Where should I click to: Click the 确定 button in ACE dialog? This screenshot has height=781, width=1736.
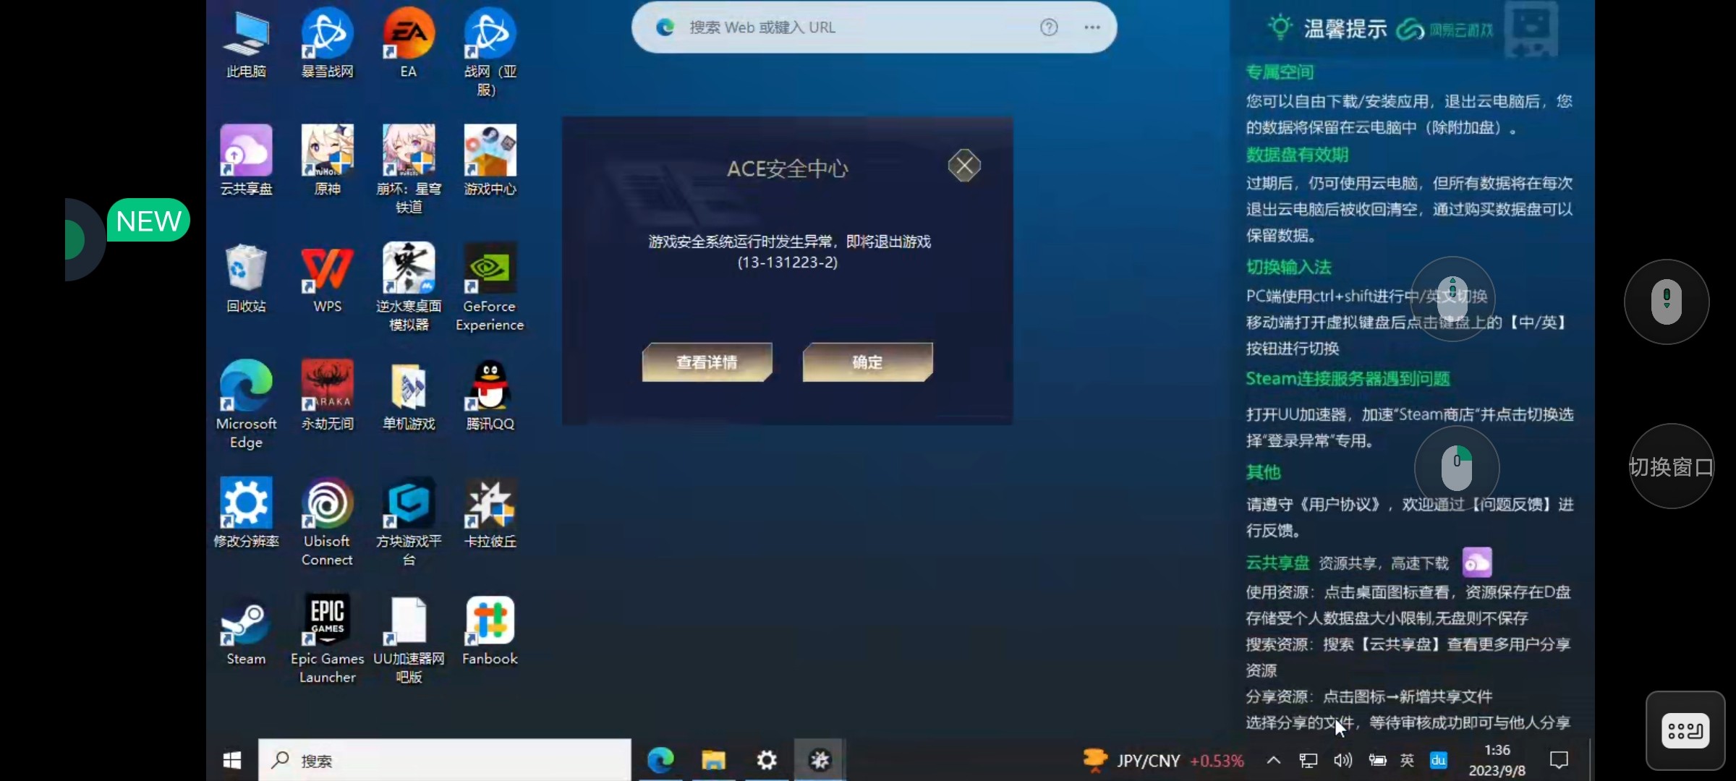click(867, 362)
